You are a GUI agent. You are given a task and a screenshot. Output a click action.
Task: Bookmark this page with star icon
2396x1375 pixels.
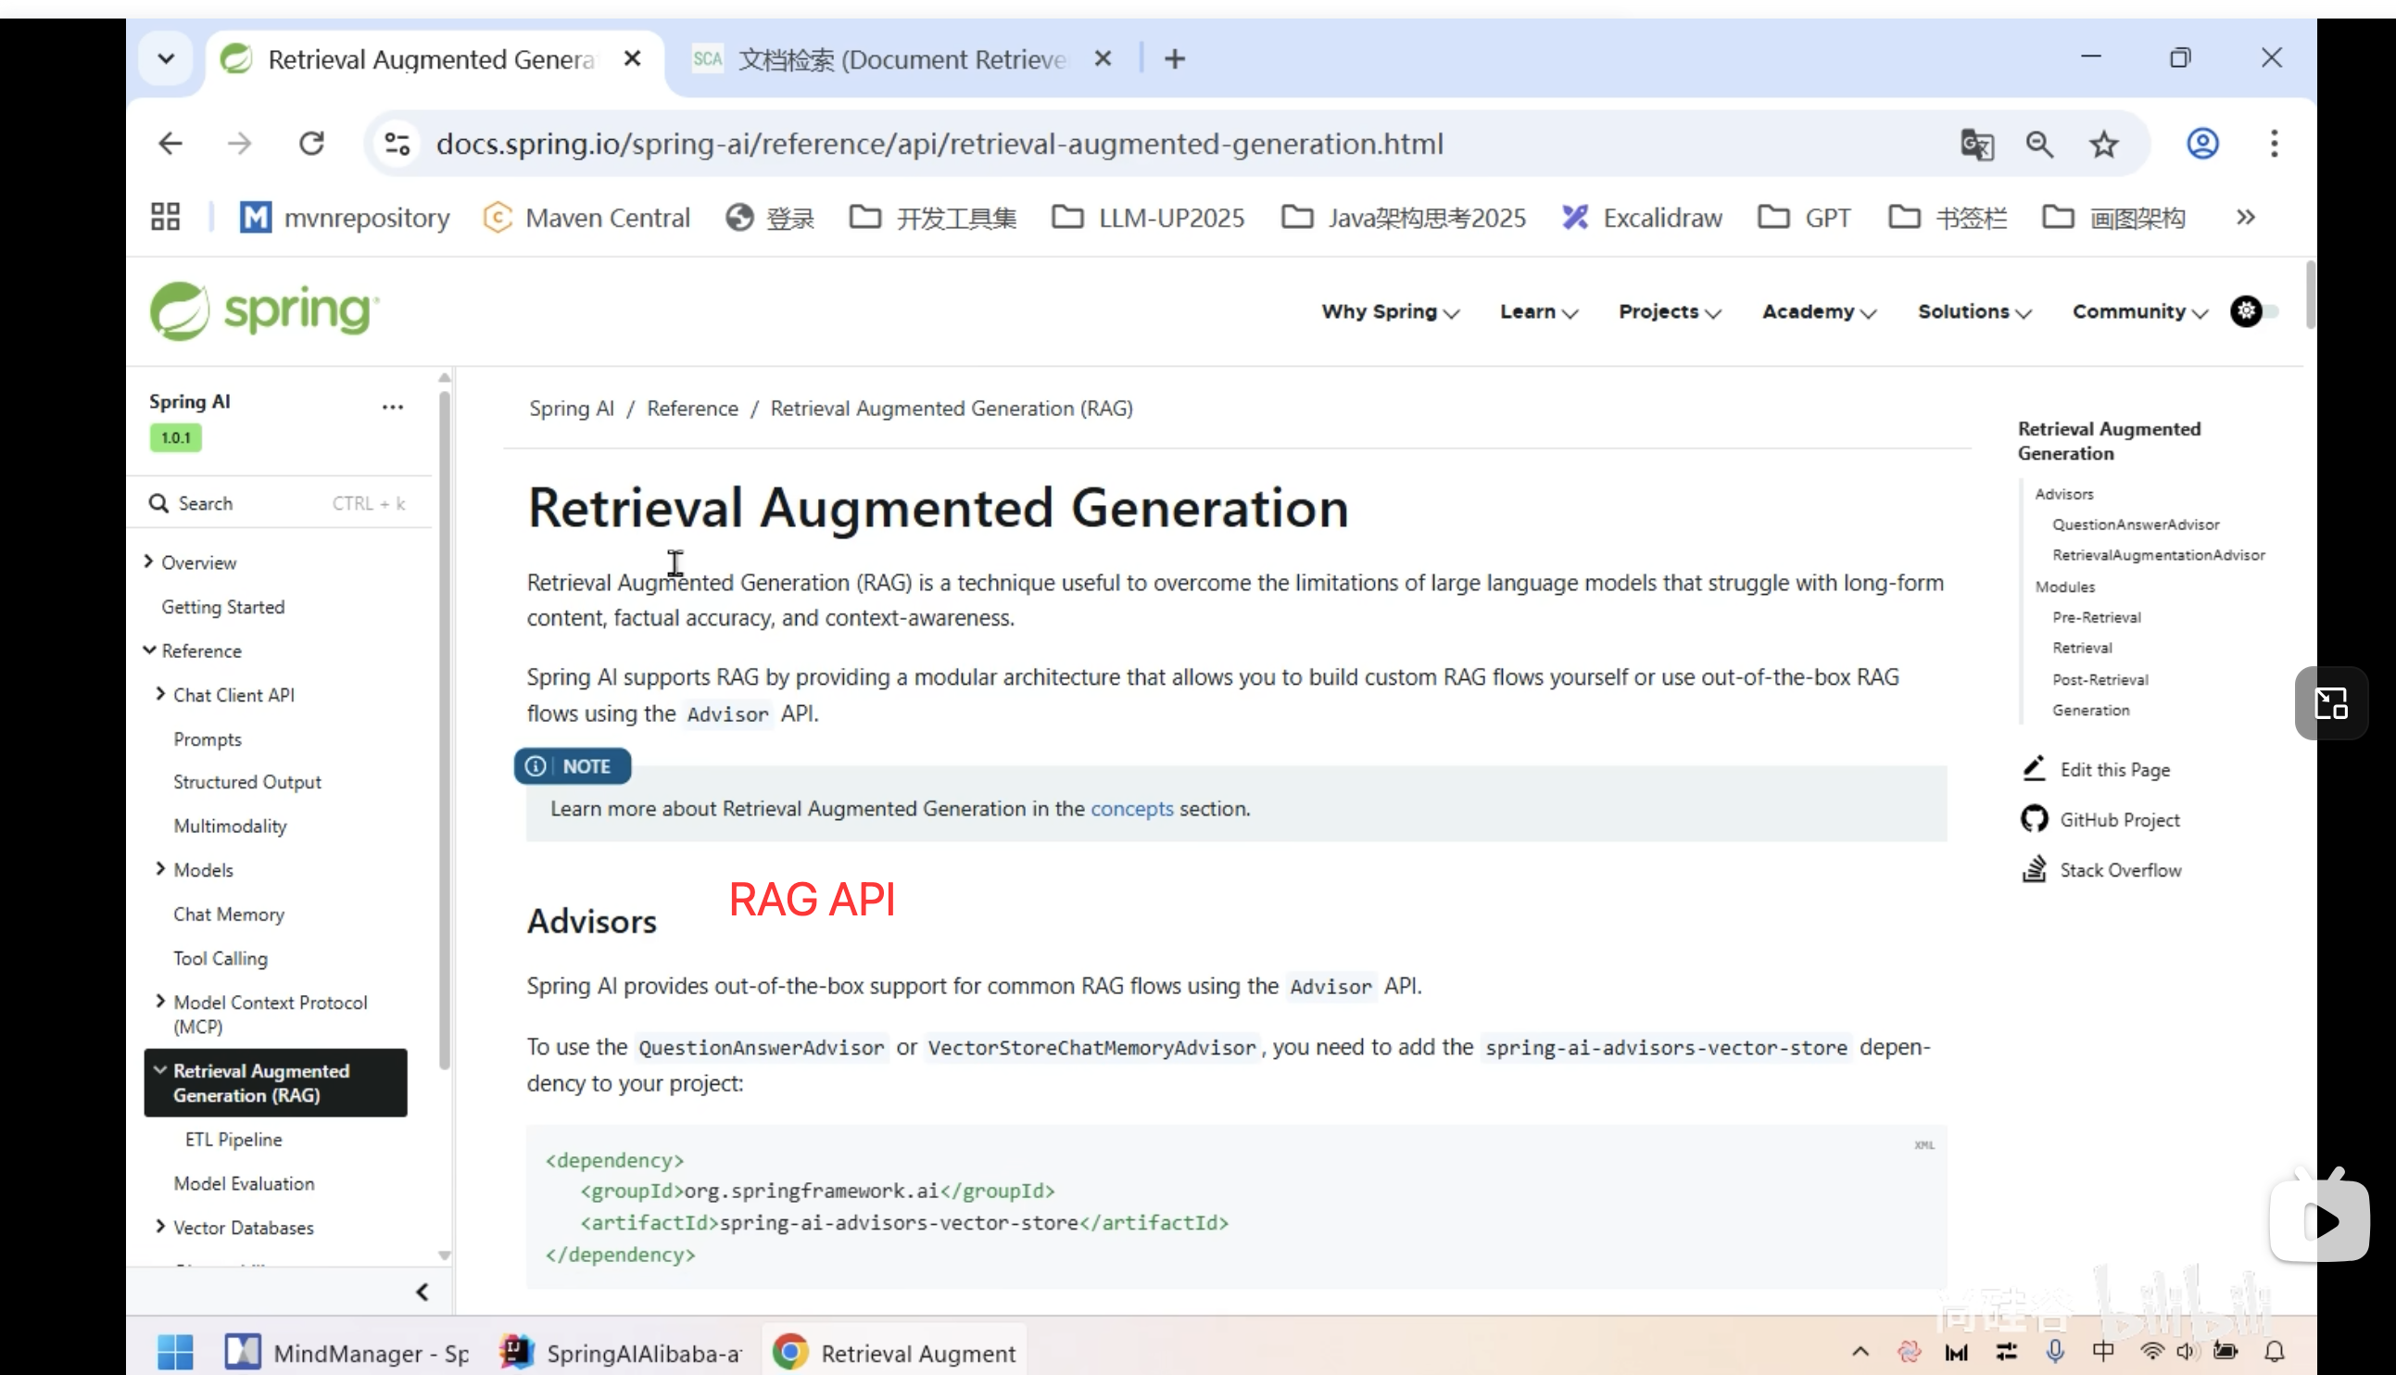coord(2103,145)
